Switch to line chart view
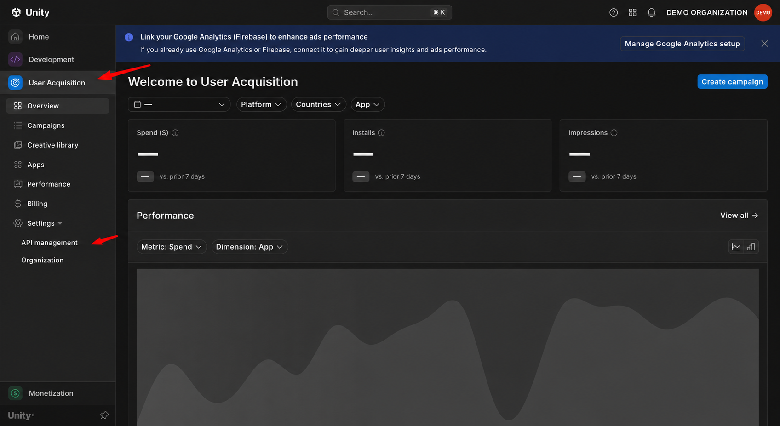Viewport: 780px width, 426px height. [736, 247]
